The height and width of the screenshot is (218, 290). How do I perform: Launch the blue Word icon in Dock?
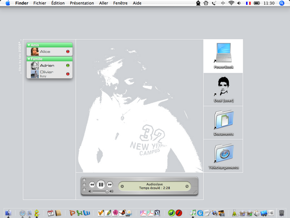point(86,213)
